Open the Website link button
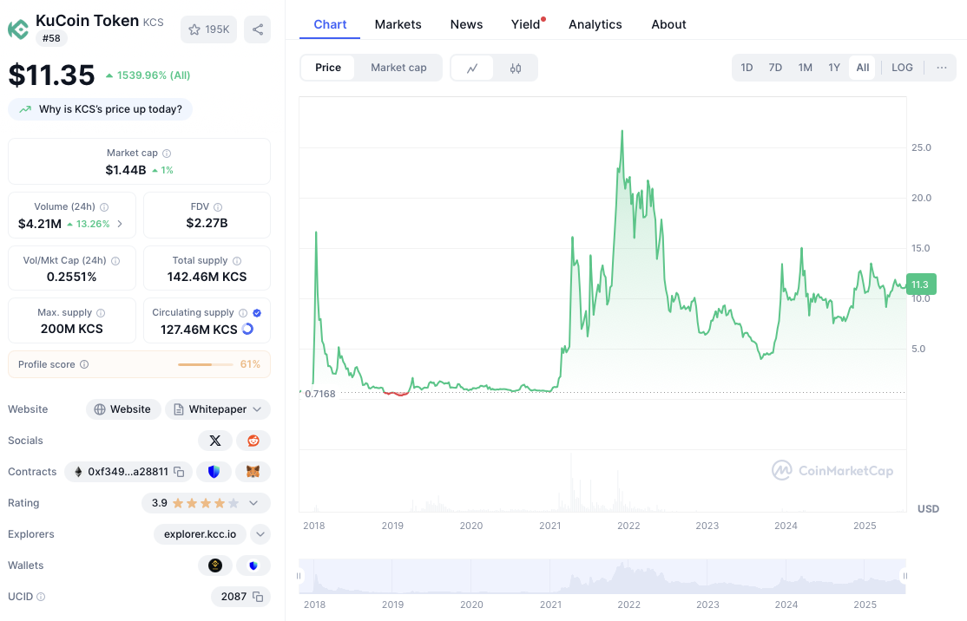The width and height of the screenshot is (967, 621). point(122,409)
